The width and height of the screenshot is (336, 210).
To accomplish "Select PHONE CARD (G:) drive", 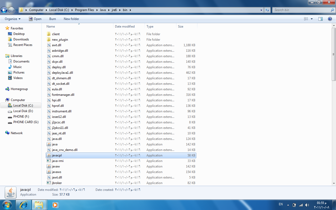I will (26, 122).
